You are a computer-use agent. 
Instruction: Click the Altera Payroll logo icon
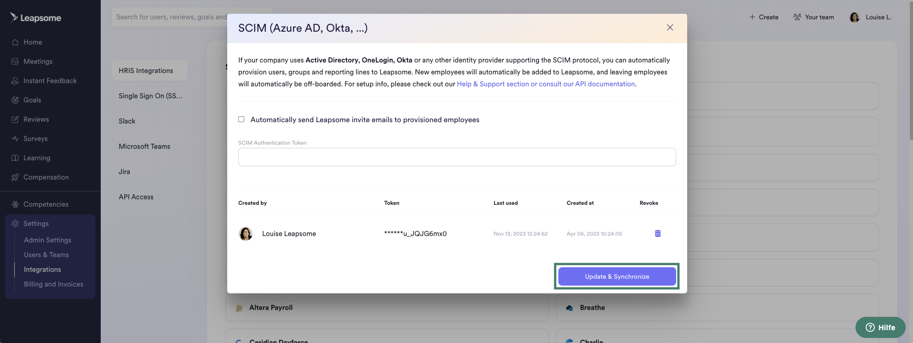[239, 308]
